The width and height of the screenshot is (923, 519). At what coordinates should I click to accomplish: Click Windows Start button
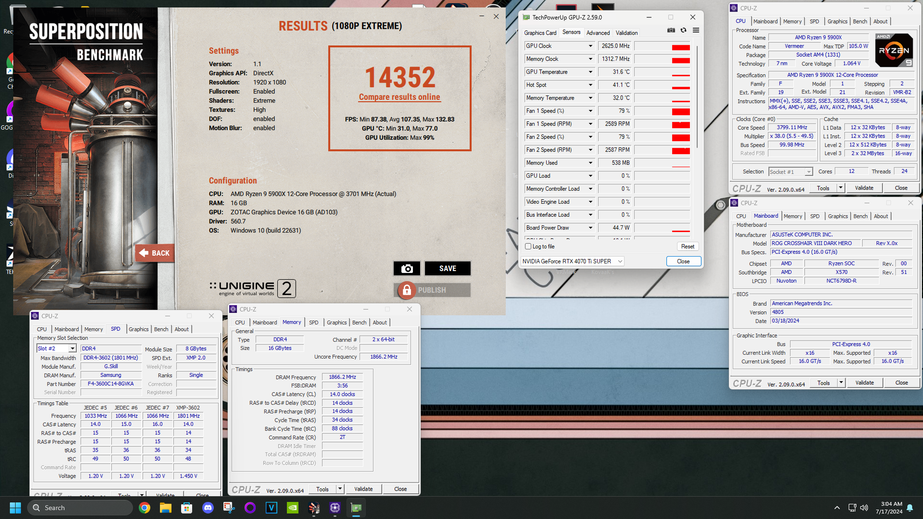click(15, 507)
